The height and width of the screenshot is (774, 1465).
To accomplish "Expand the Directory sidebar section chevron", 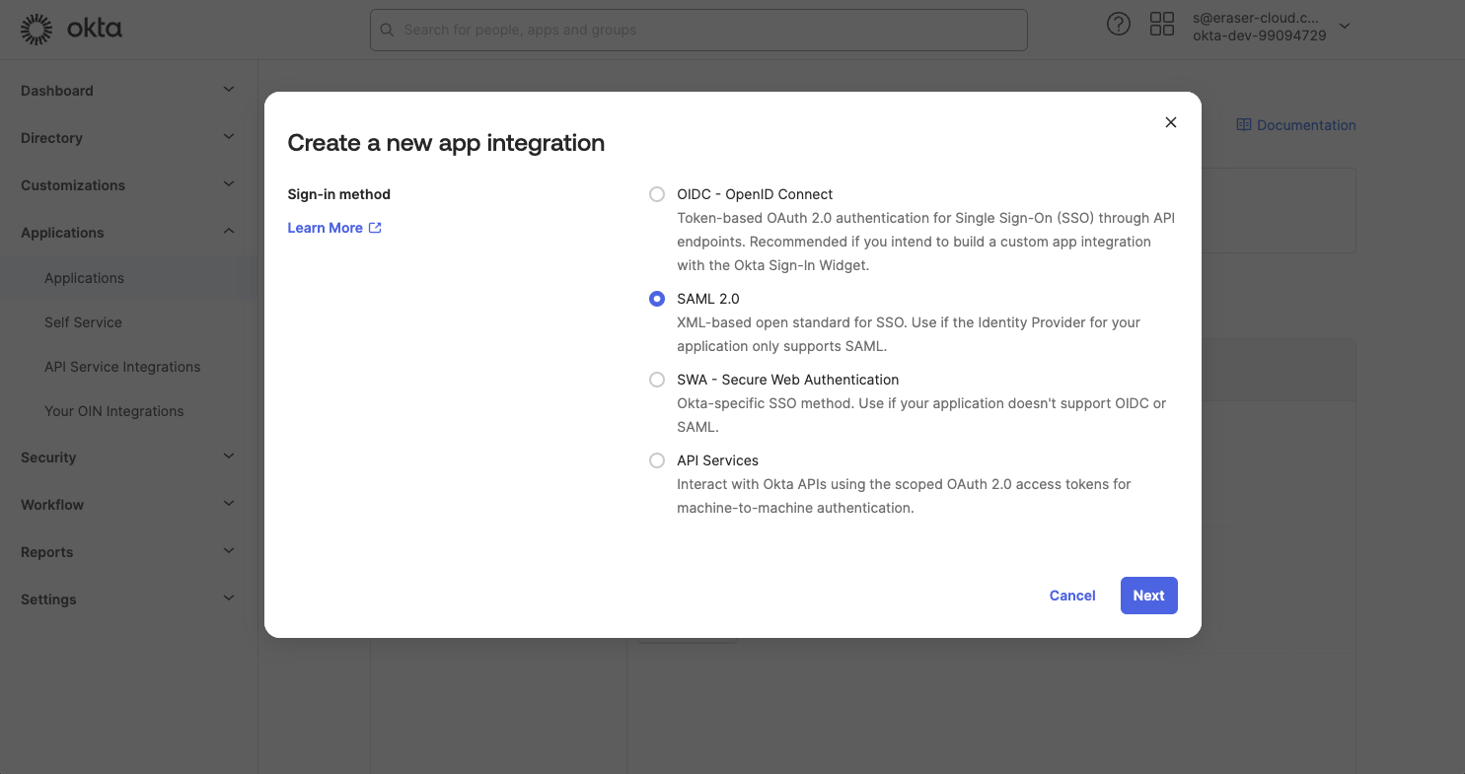I will (x=229, y=137).
